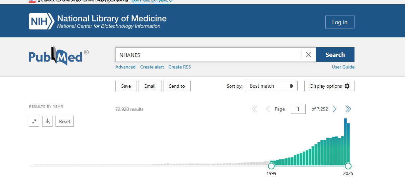Clear the search box with the X icon
This screenshot has height=178, width=405.
tap(308, 55)
